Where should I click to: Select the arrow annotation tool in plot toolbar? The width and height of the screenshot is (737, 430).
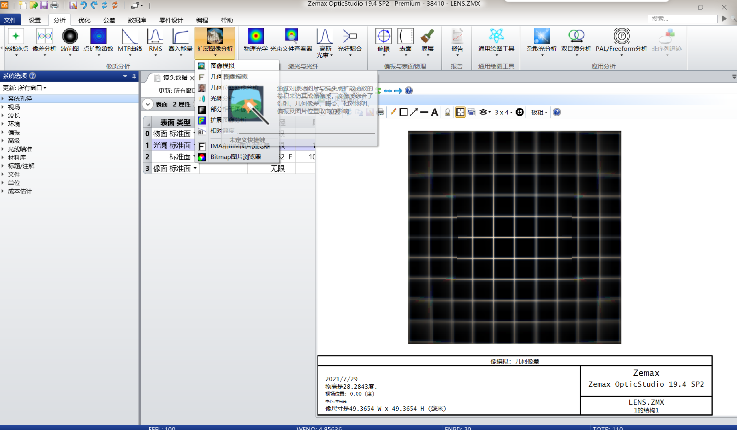click(x=414, y=112)
